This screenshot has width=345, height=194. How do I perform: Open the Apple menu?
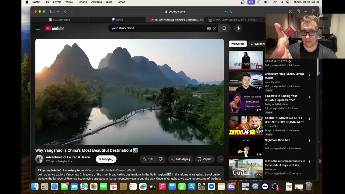(27, 2)
